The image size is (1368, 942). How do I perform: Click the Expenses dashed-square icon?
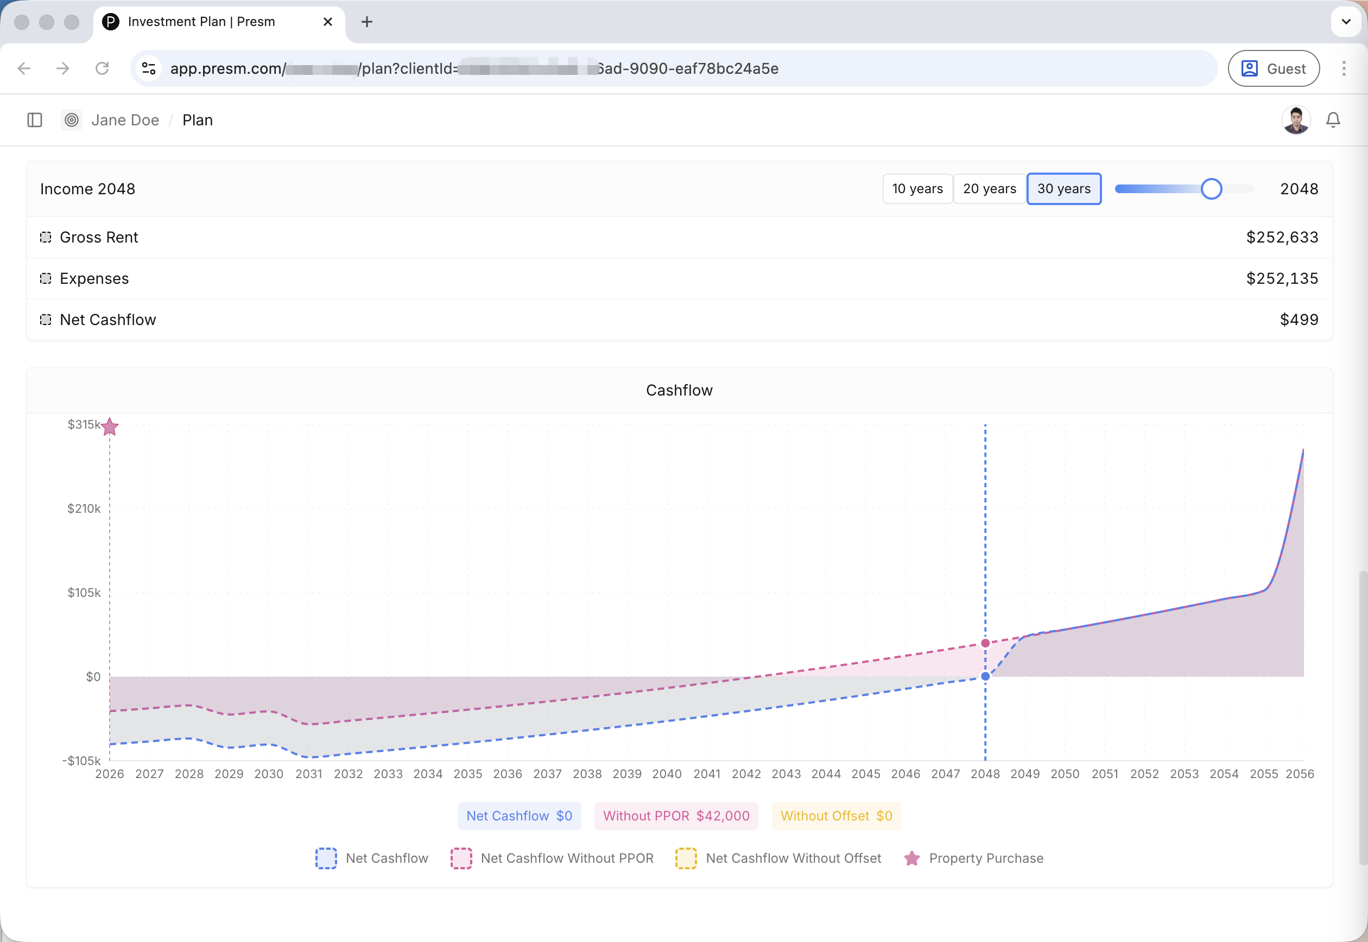click(x=46, y=278)
